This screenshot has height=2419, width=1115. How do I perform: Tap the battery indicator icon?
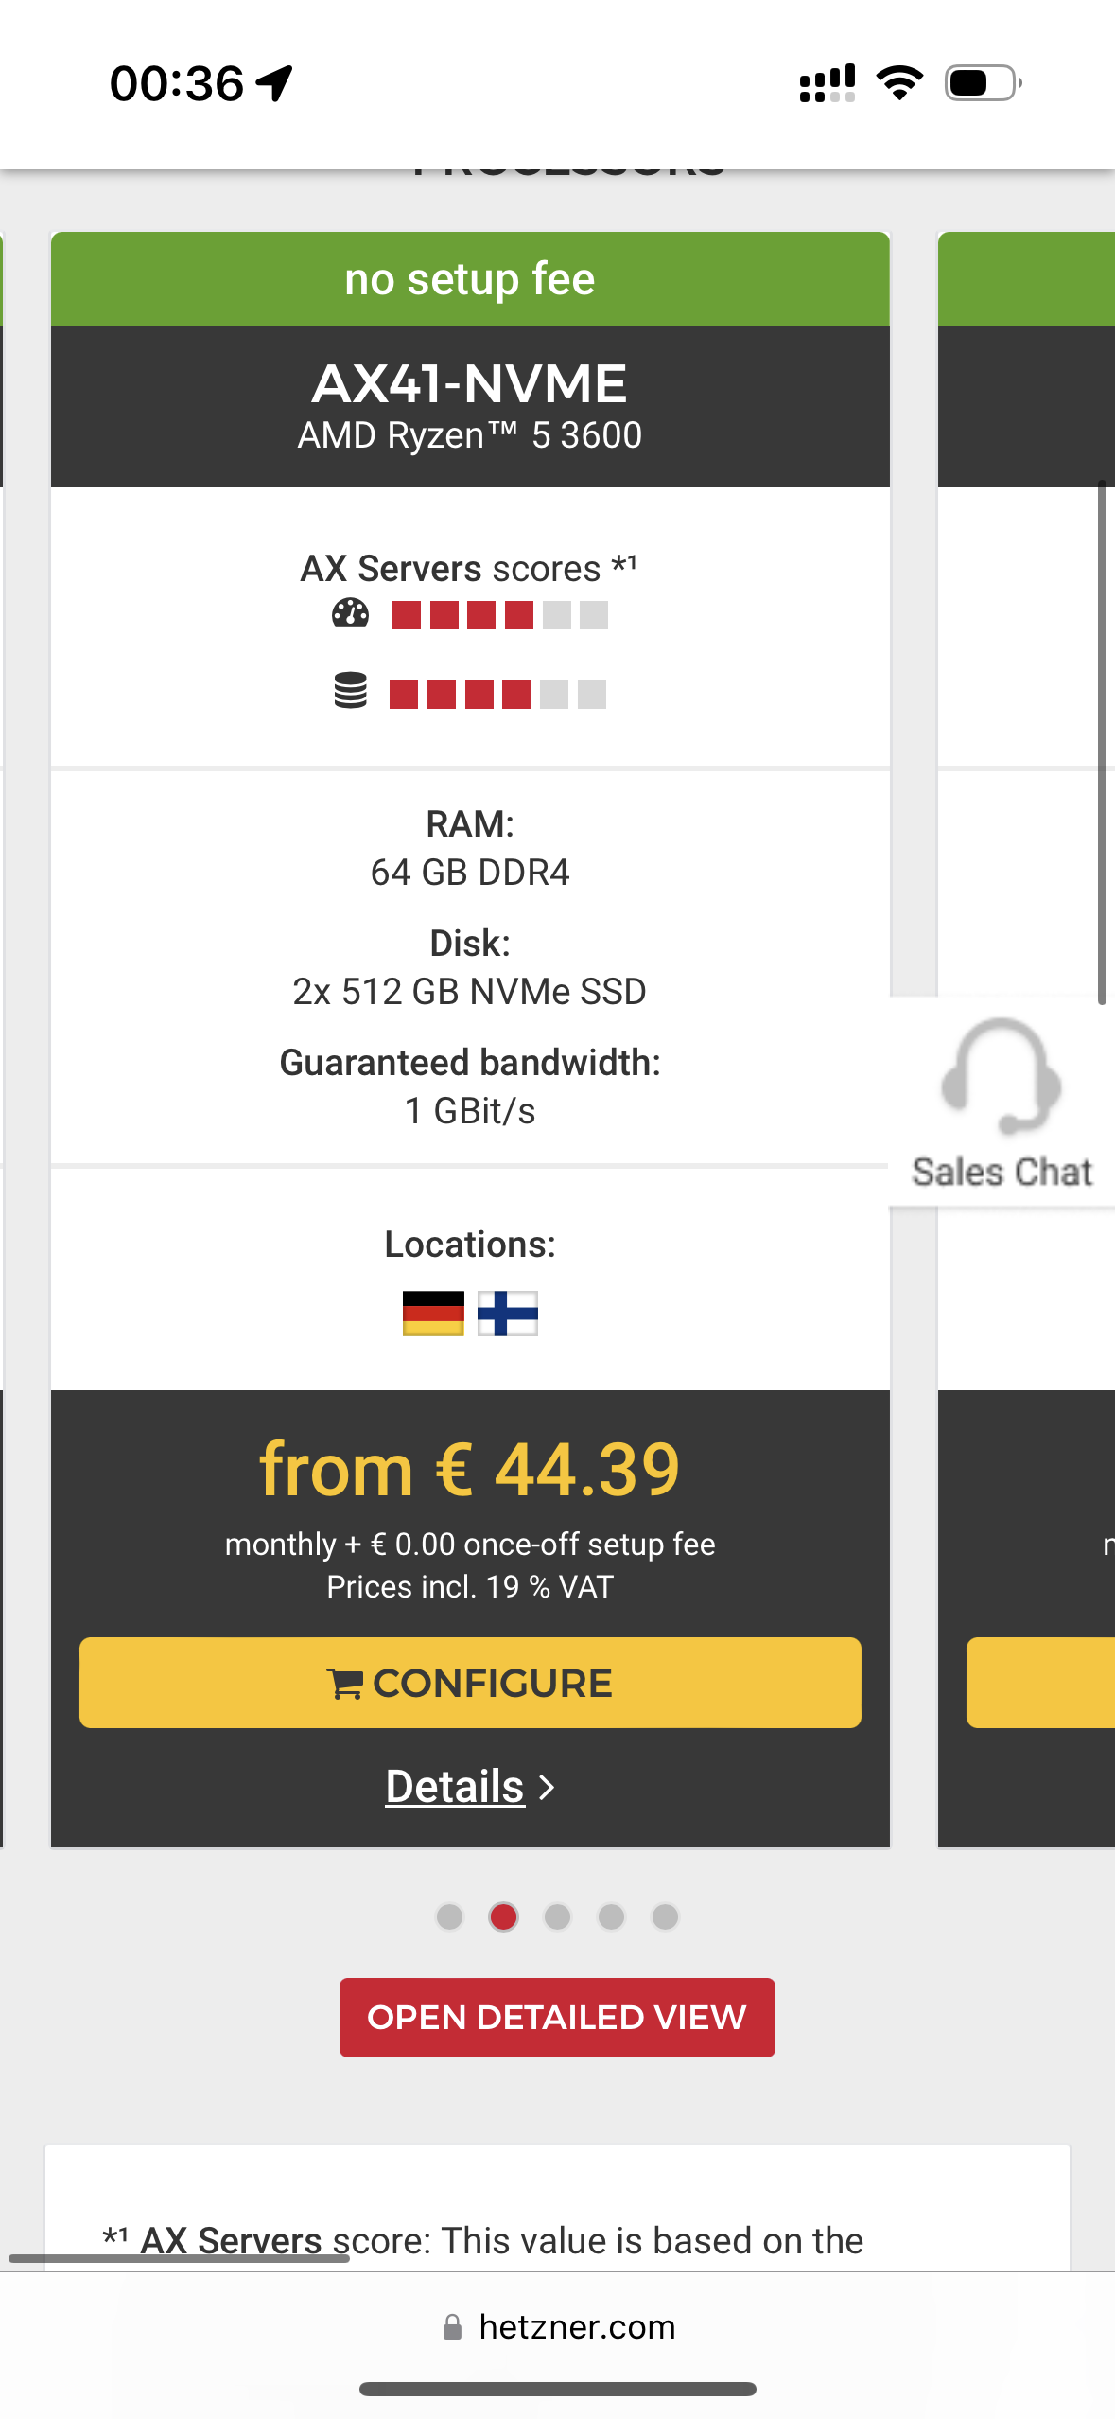point(983,83)
